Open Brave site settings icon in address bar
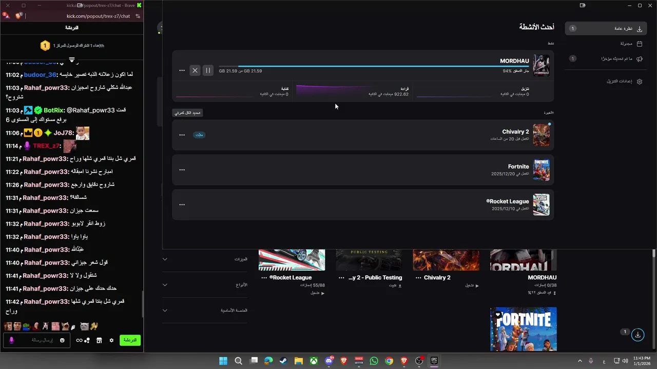This screenshot has width=657, height=369. click(x=138, y=16)
